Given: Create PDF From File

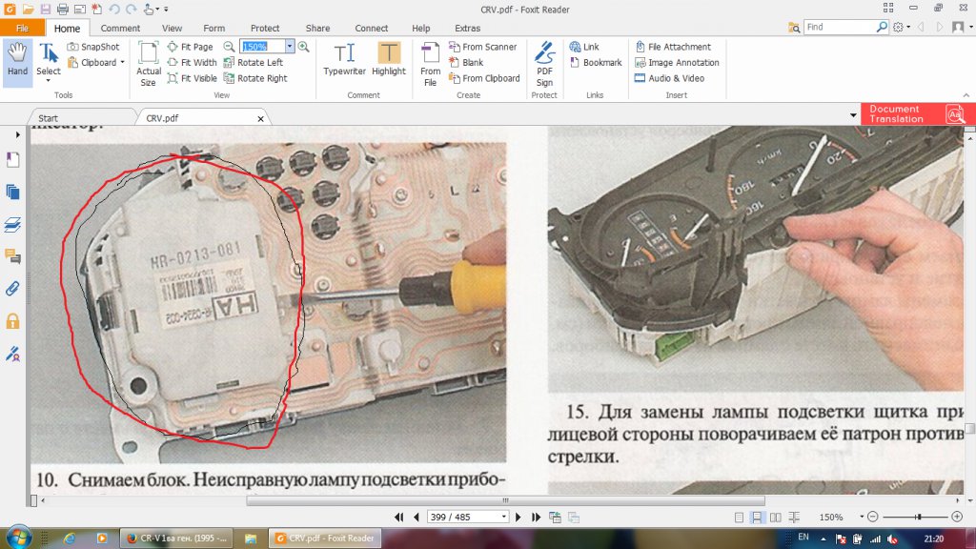Looking at the screenshot, I should pos(430,64).
